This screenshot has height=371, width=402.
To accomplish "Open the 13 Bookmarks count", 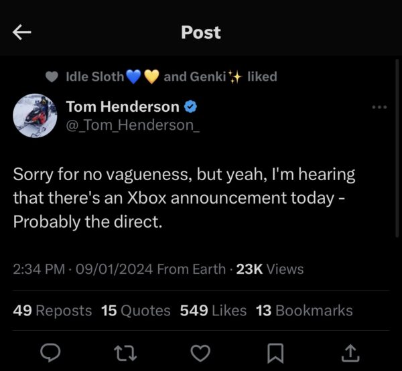I will tap(304, 310).
